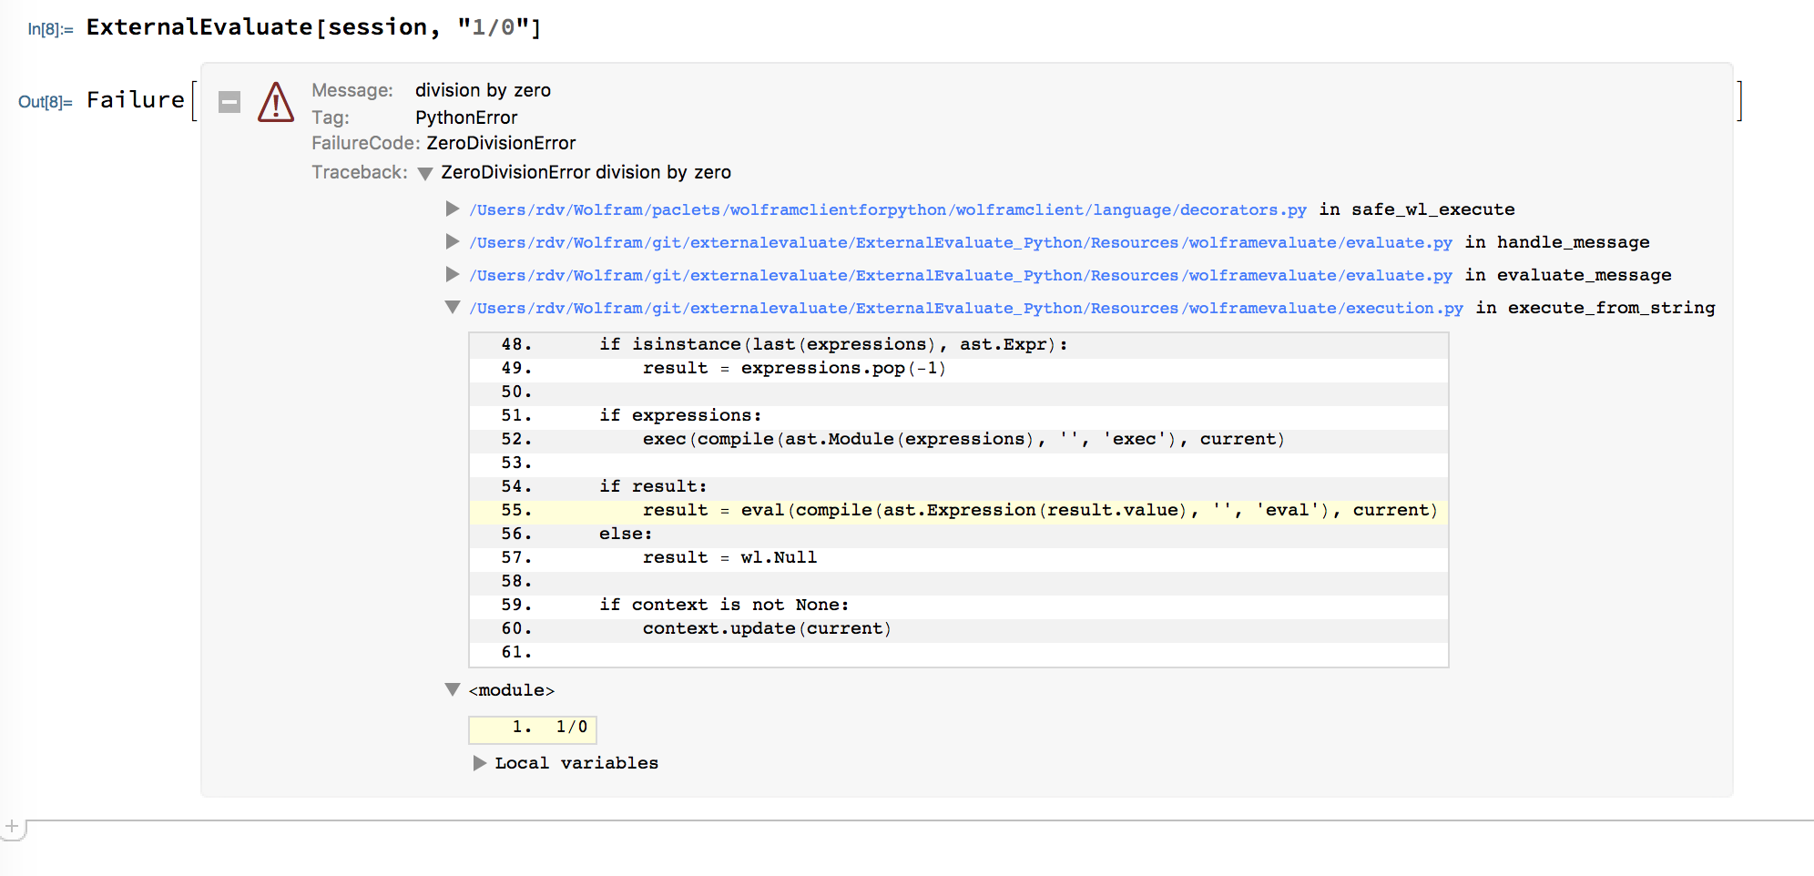Click line 59 'if context is not None:'
The image size is (1814, 876).
tap(724, 605)
